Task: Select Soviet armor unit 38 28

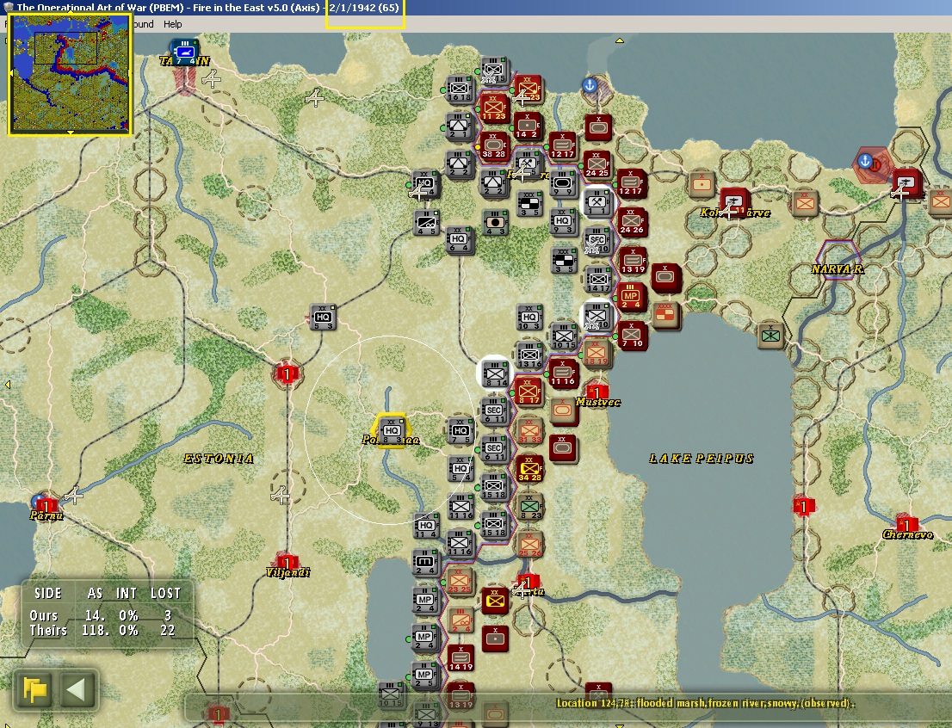Action: point(493,145)
